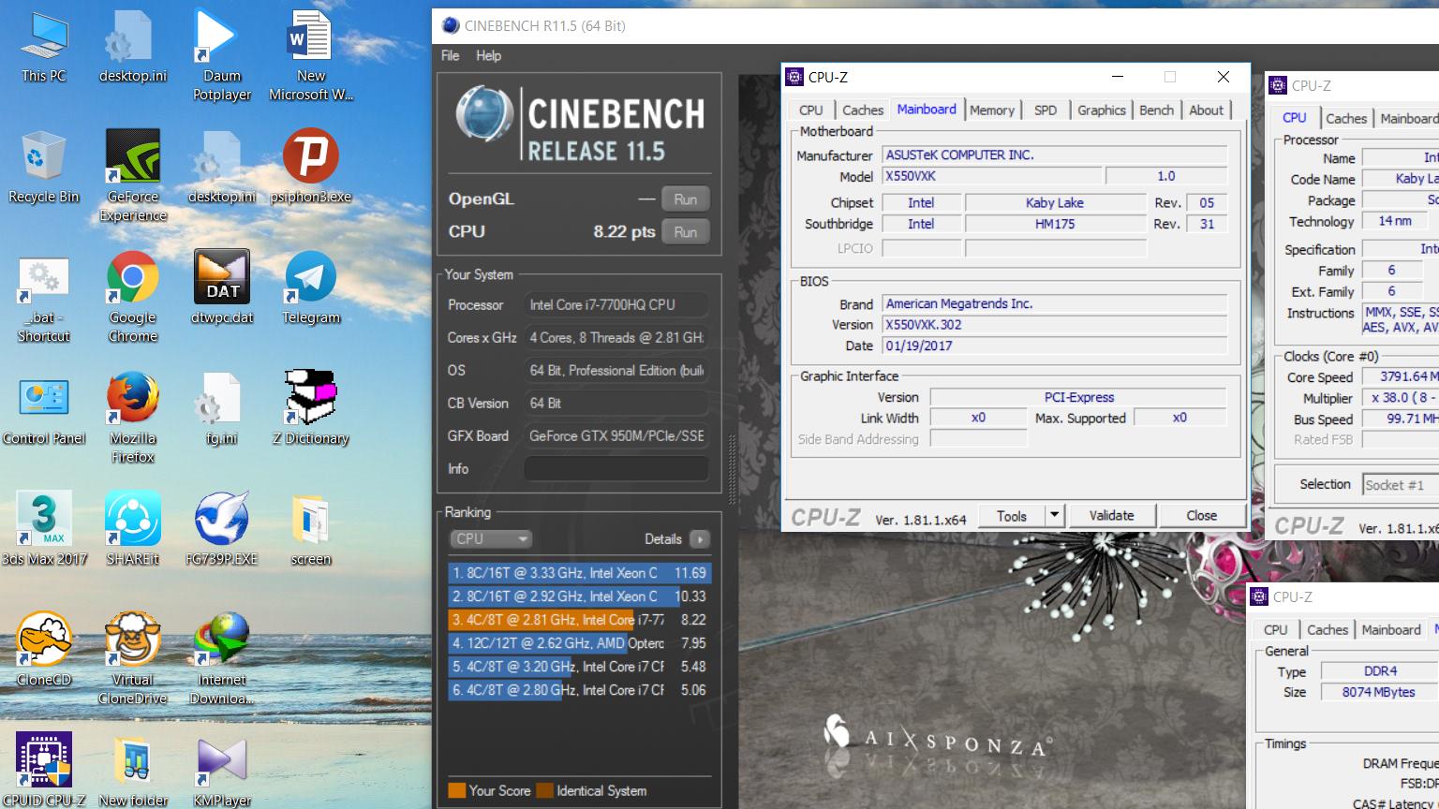The width and height of the screenshot is (1439, 809).
Task: Select FG739P.EXE desktop icon
Action: (222, 530)
